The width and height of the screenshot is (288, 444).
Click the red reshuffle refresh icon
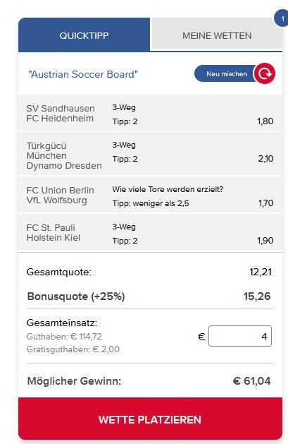[x=264, y=73]
